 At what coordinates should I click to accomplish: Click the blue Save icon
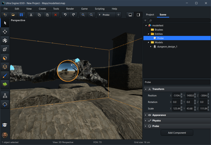coord(21,15)
